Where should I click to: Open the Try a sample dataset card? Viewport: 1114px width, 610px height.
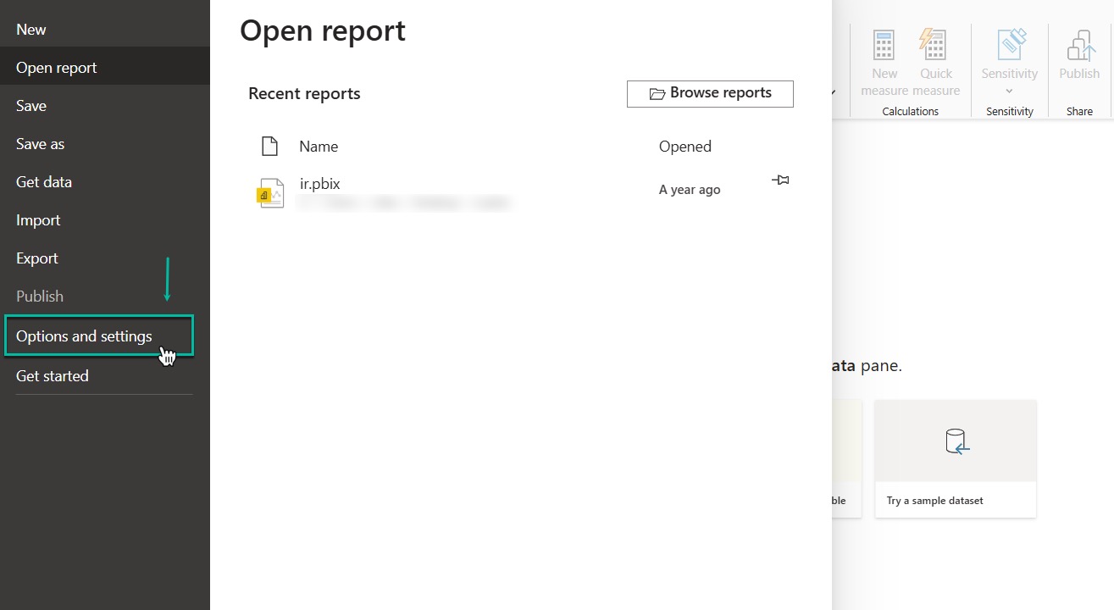955,458
